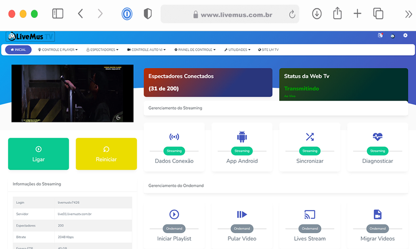The image size is (416, 249).
Task: Open the Lives Stream cast icon
Action: pos(310,215)
